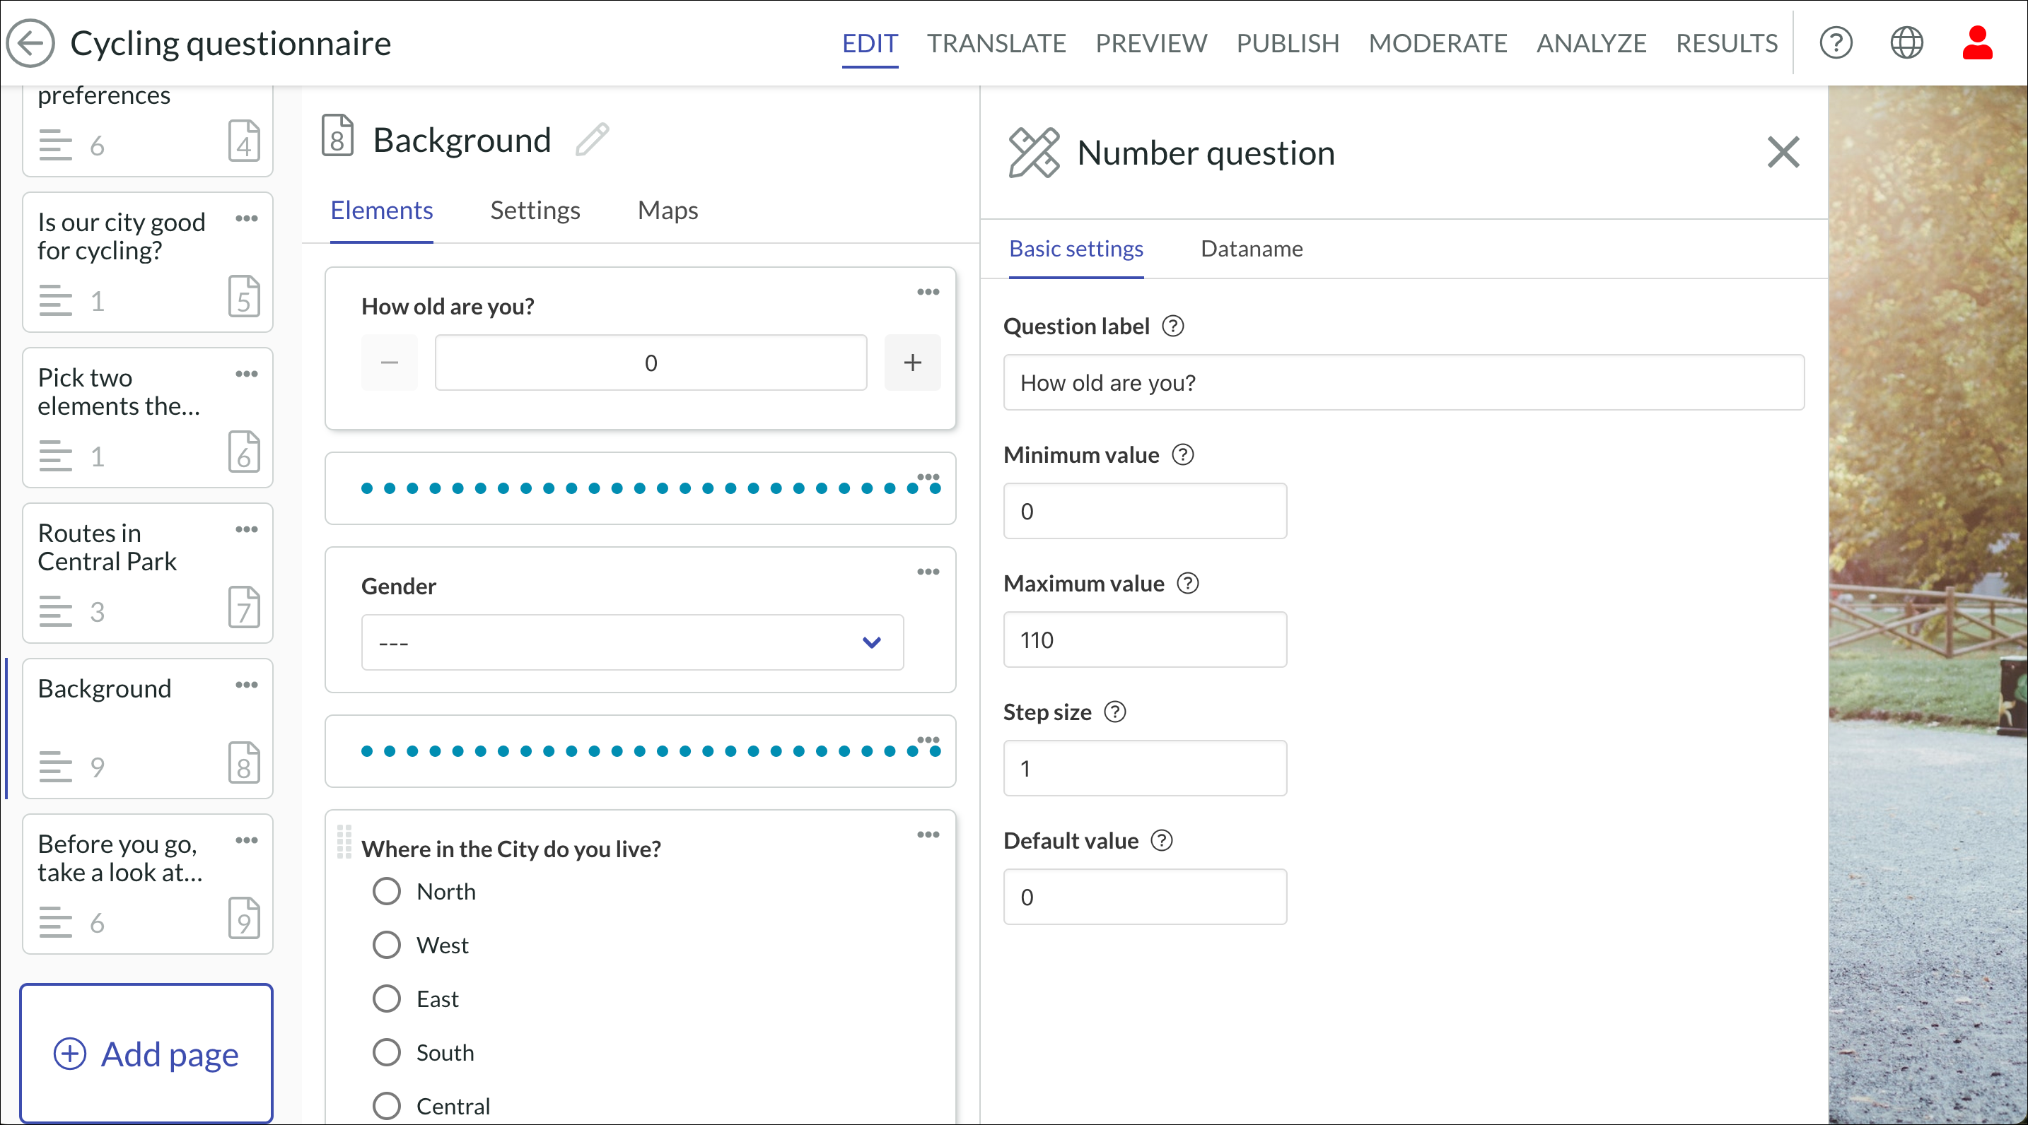The width and height of the screenshot is (2028, 1125).
Task: Click the 'How old are you?' element label
Action: 448,306
